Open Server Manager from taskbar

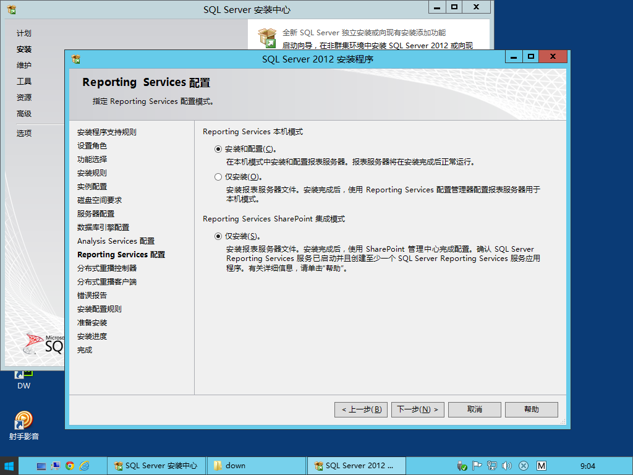click(41, 466)
